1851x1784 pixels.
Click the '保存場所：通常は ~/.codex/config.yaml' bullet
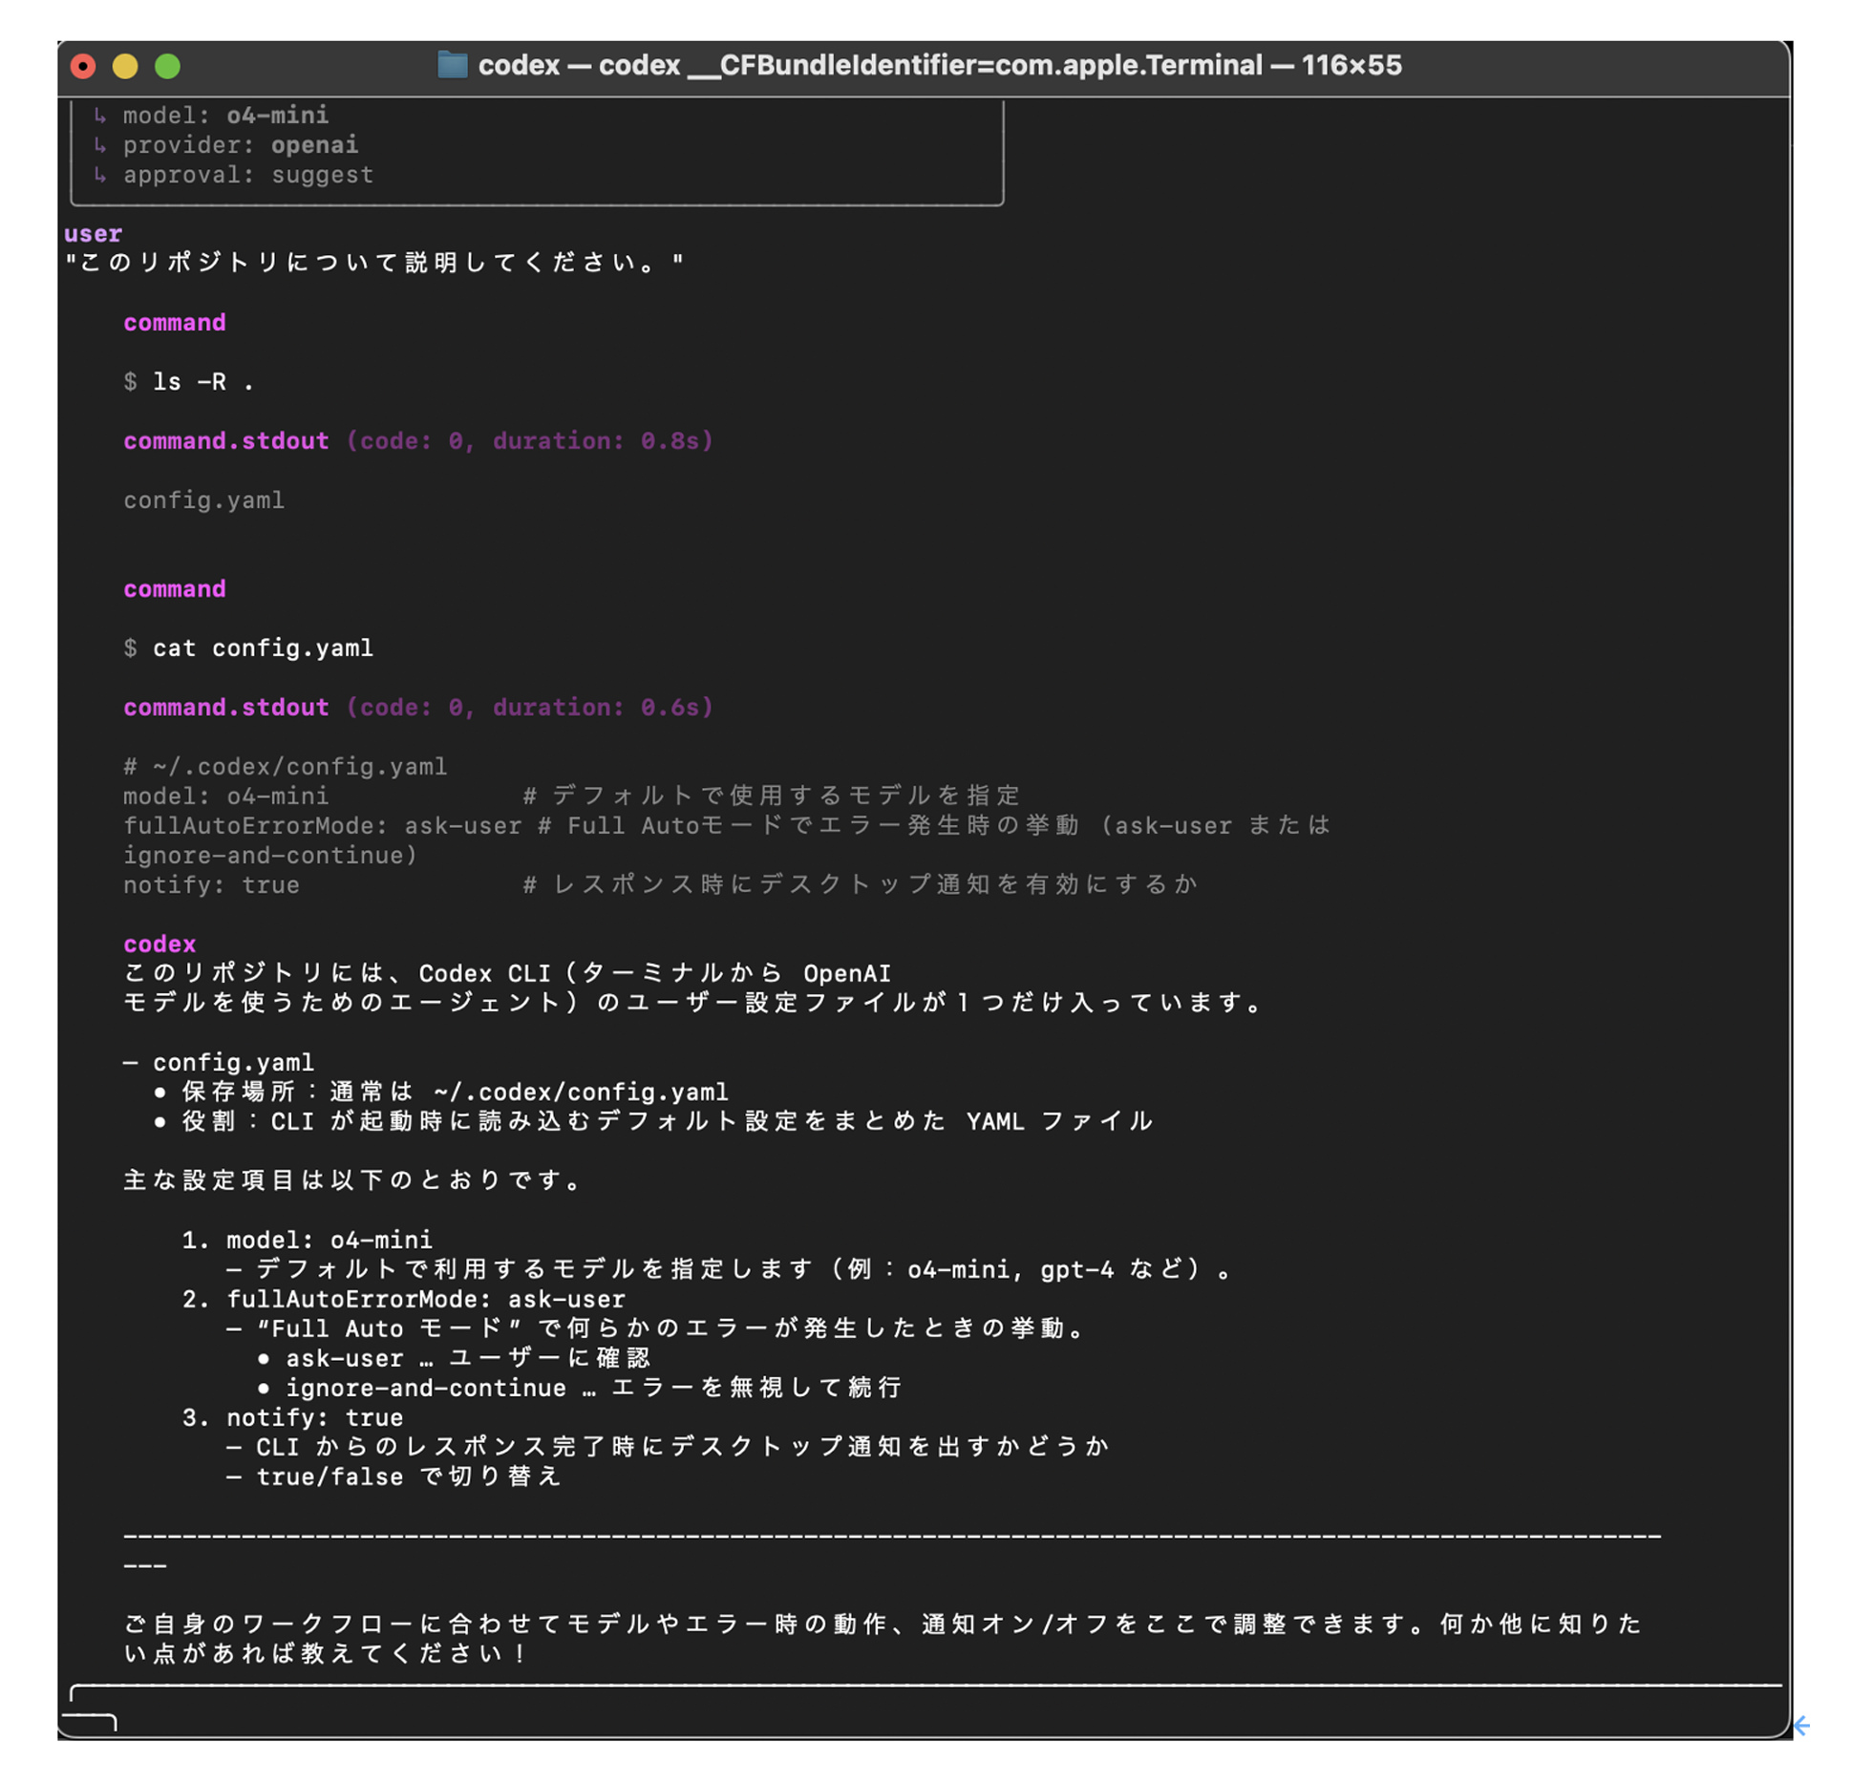pos(440,1093)
